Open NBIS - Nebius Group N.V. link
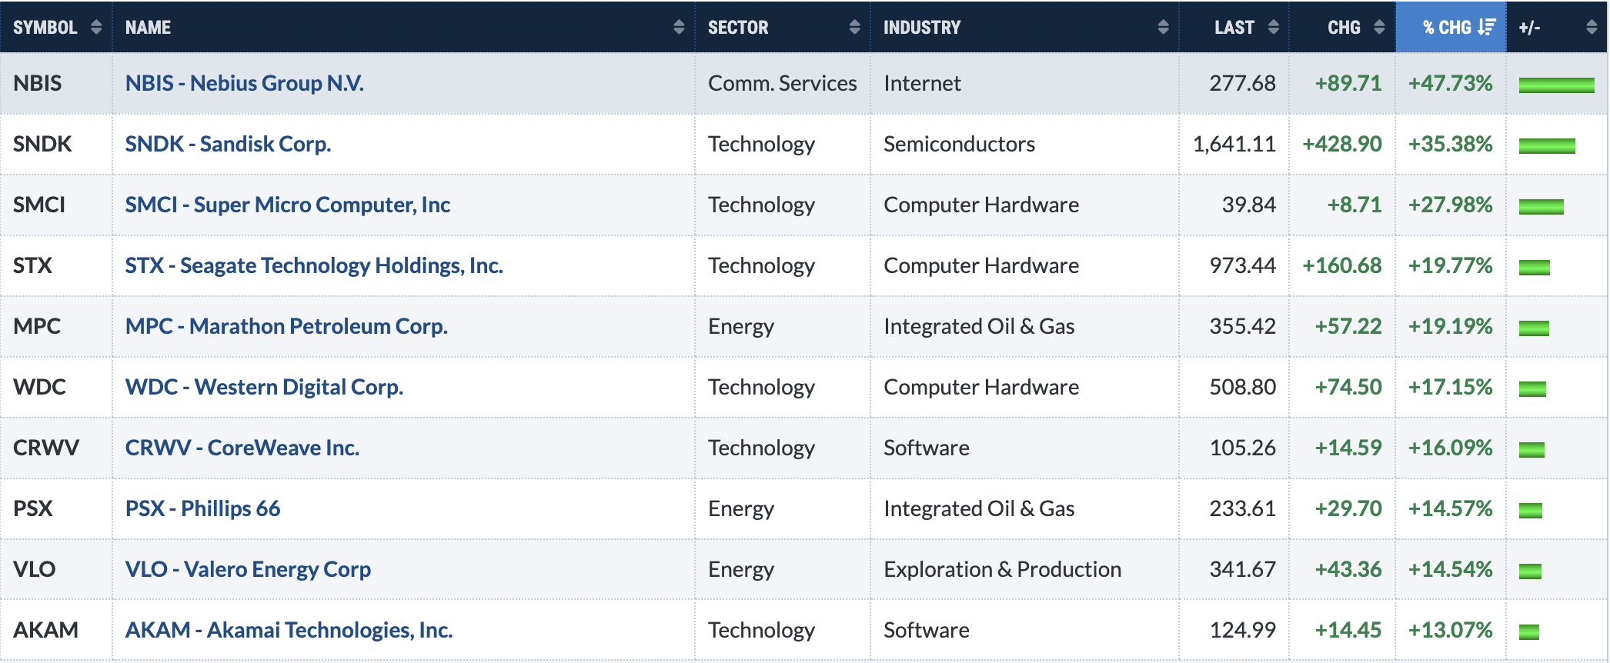The height and width of the screenshot is (663, 1610). point(245,83)
